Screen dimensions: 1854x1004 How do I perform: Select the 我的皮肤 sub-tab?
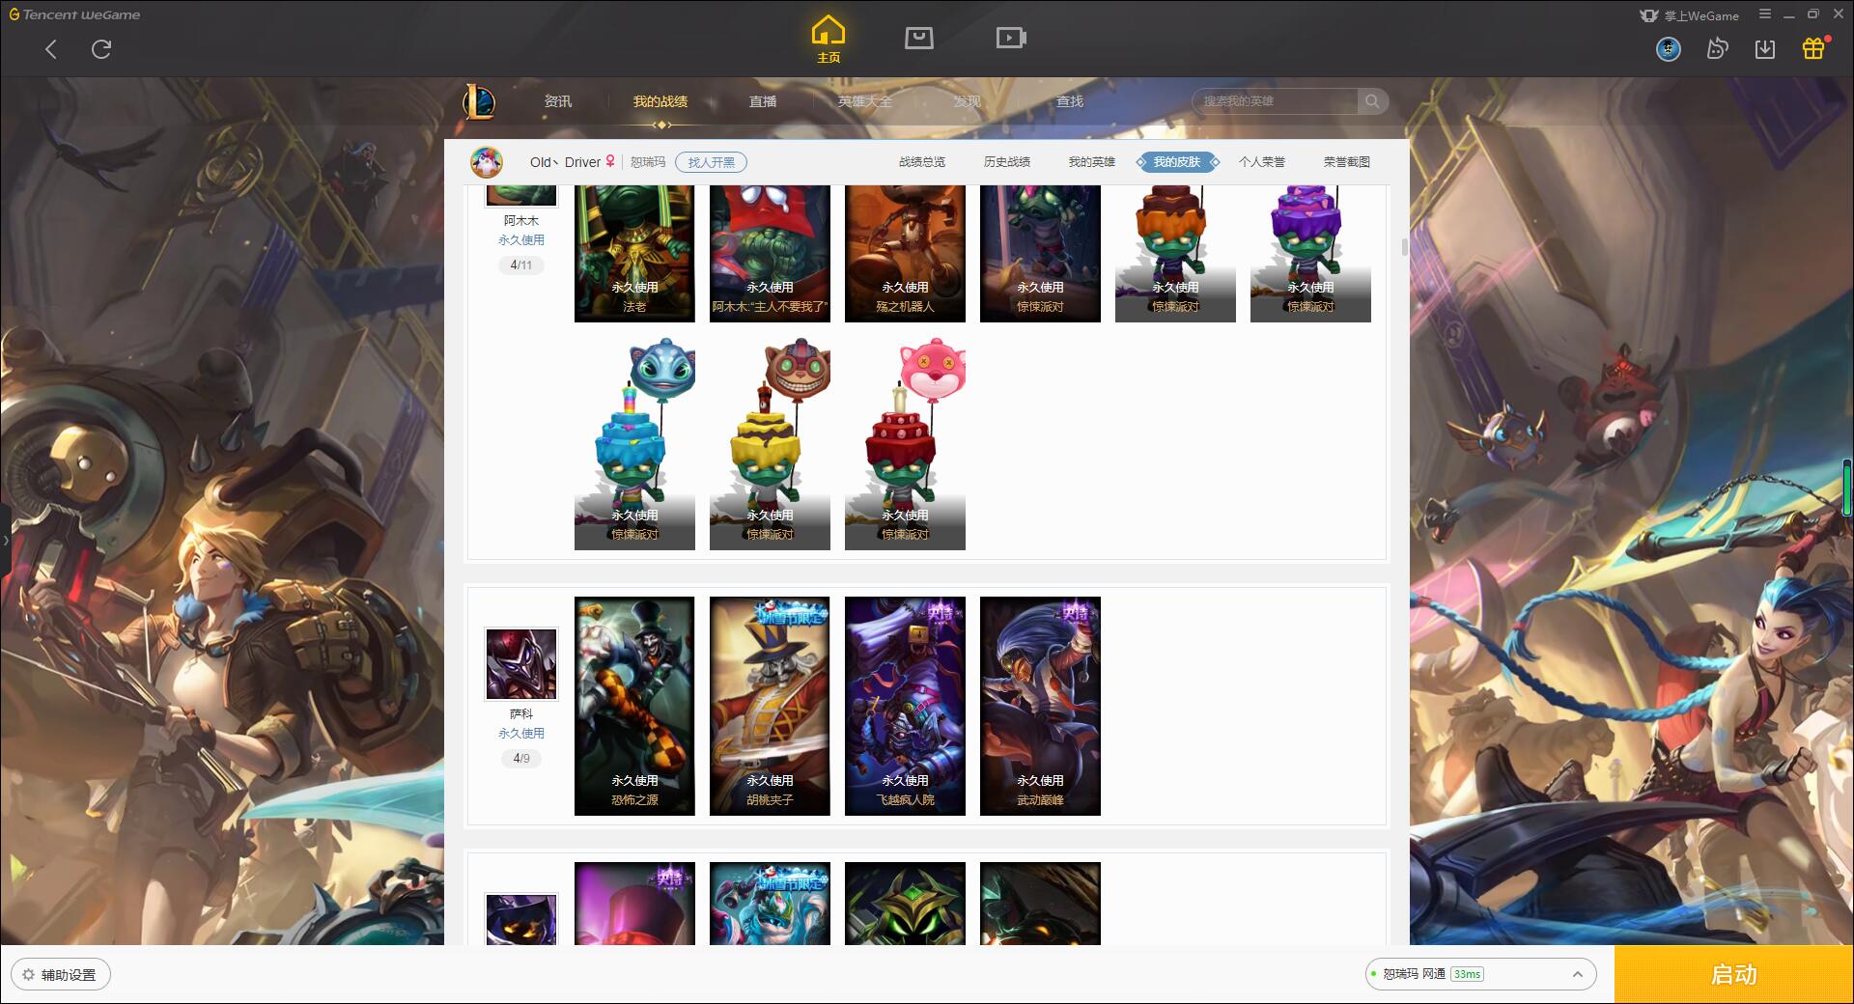tap(1177, 162)
